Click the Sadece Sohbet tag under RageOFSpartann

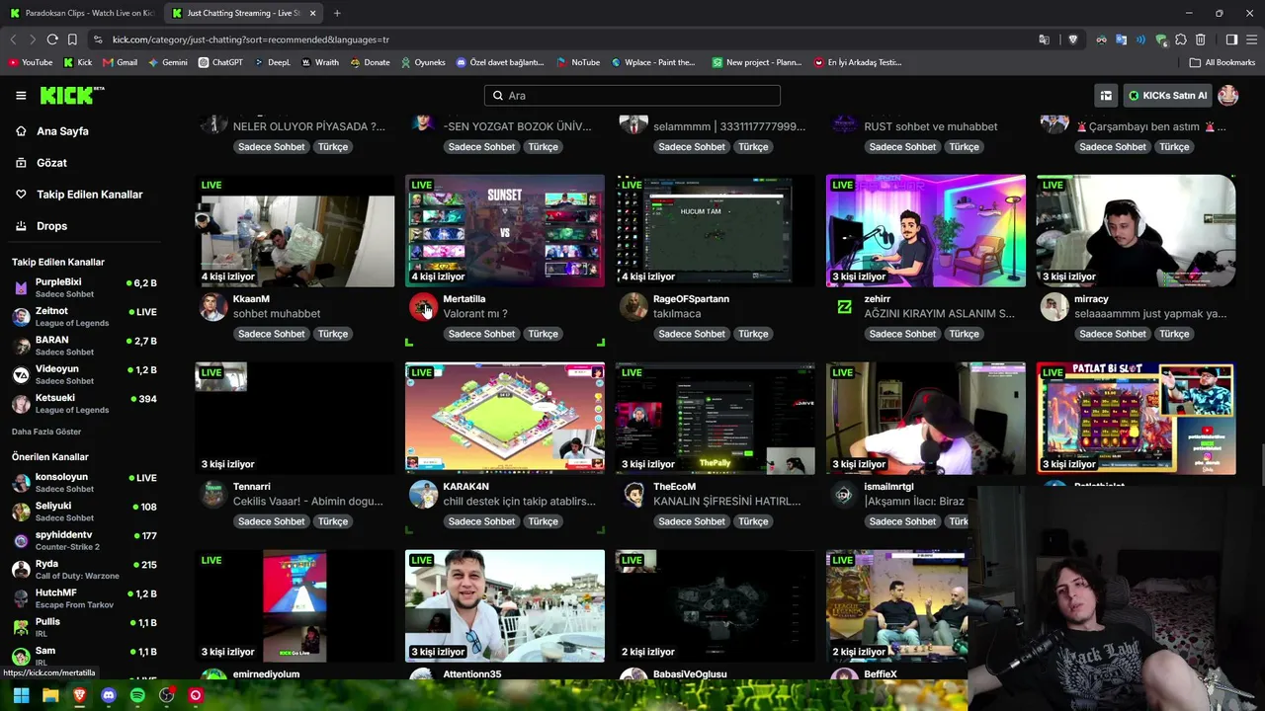(692, 334)
